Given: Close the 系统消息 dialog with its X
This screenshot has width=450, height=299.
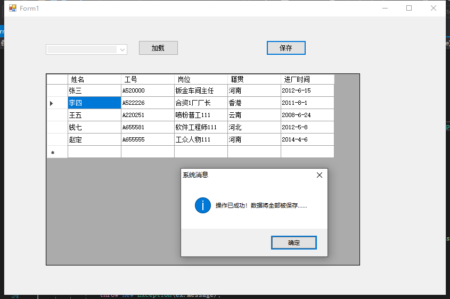Looking at the screenshot, I should point(320,175).
